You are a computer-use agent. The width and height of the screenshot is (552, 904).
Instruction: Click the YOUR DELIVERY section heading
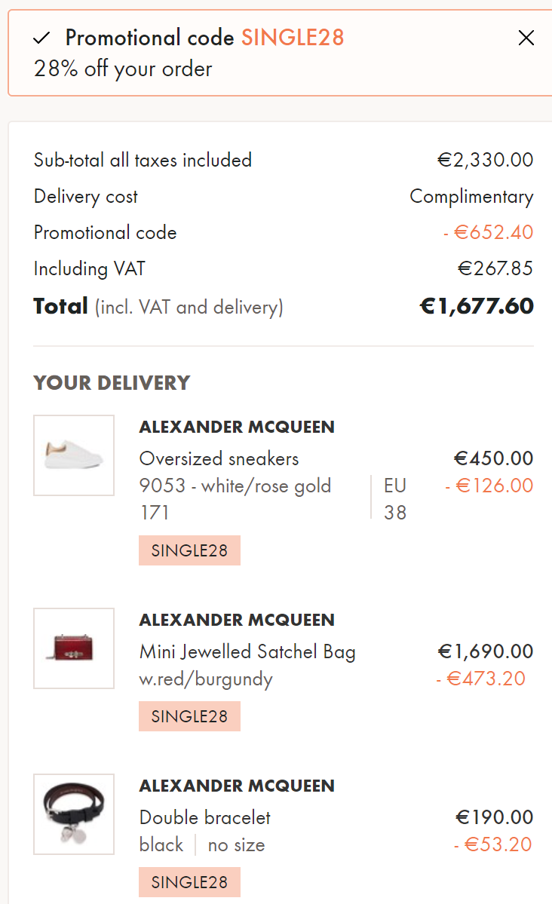(112, 383)
